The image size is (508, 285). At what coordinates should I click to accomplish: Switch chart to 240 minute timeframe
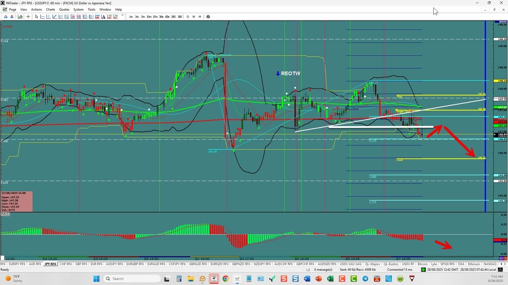pos(173,17)
